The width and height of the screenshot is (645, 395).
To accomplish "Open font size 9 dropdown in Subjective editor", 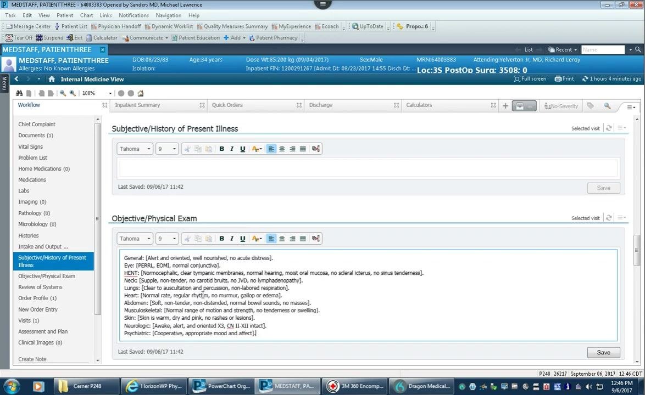I will point(167,149).
